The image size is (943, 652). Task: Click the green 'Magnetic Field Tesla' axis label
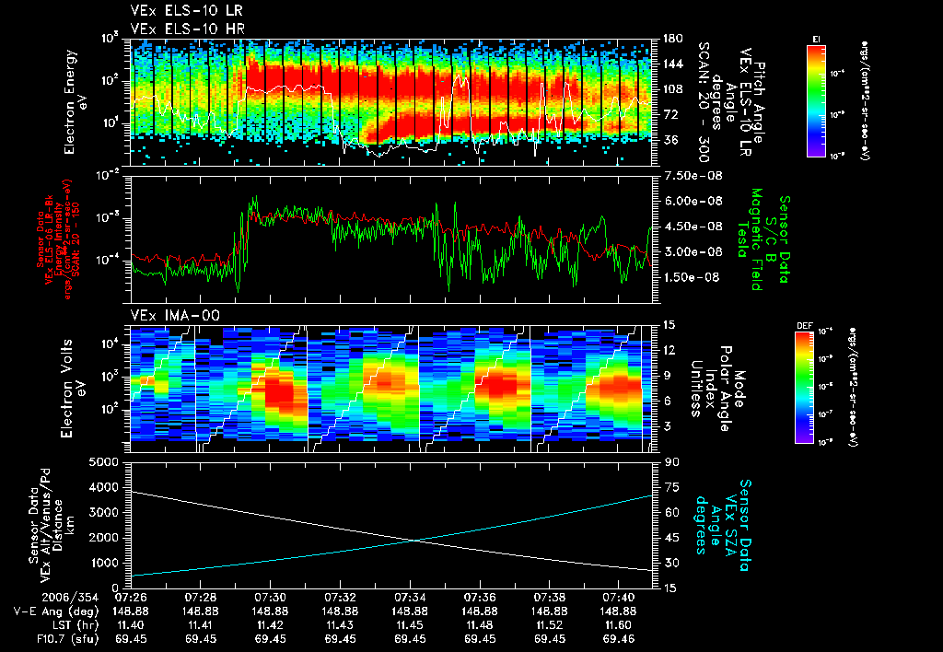[x=750, y=239]
